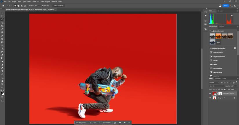This screenshot has width=239, height=125.
Task: Click More under adjustment presets
Action: 218,42
